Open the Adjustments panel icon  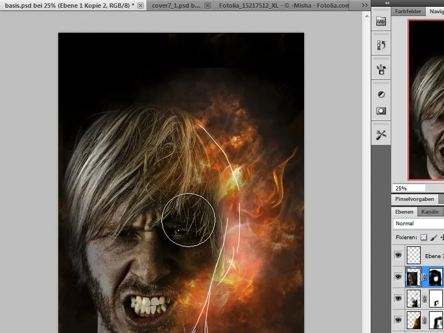[381, 94]
